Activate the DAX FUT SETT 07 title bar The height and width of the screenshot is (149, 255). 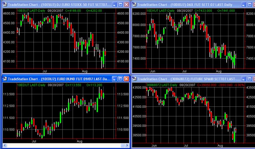coord(186,5)
